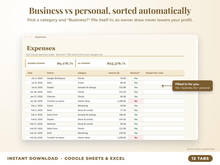Click the Marketing category in Feb 25 row

pyautogui.click(x=83, y=133)
